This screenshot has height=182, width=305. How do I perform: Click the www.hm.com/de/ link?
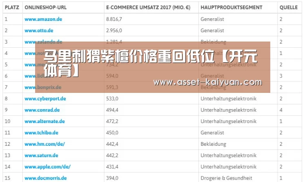coord(45,144)
